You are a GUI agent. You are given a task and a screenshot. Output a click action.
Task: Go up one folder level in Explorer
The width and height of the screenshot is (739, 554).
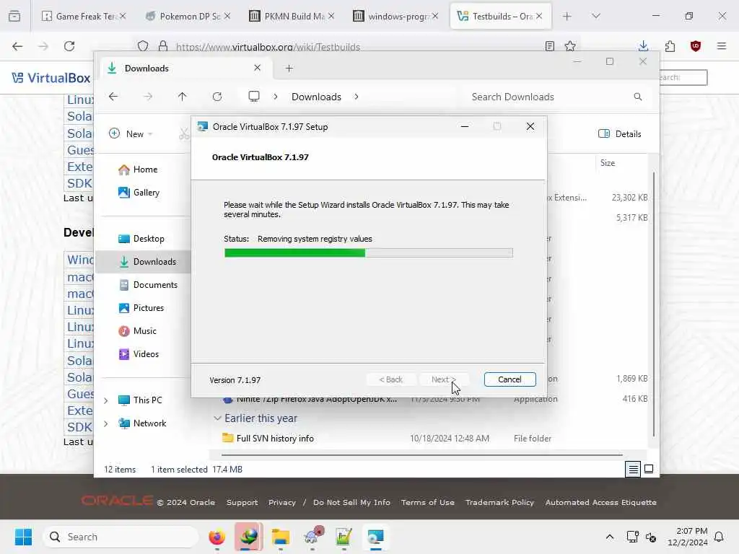point(183,97)
